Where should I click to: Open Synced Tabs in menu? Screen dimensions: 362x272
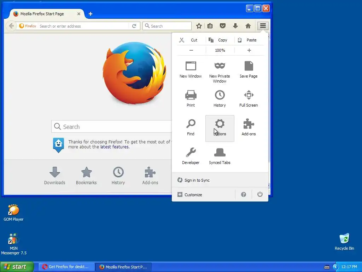(x=220, y=156)
